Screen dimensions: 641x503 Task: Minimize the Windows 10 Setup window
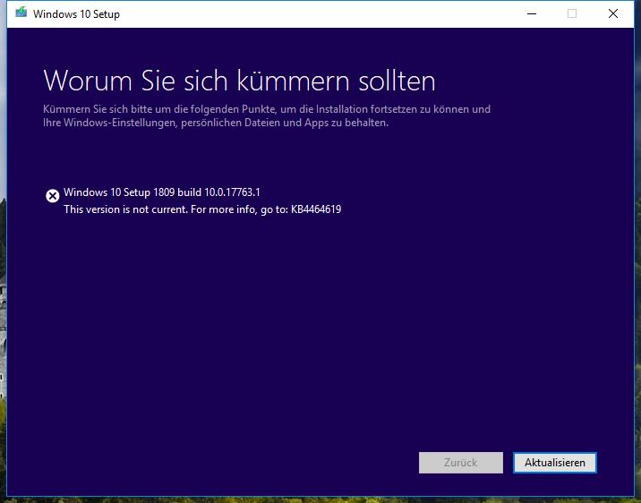click(532, 13)
